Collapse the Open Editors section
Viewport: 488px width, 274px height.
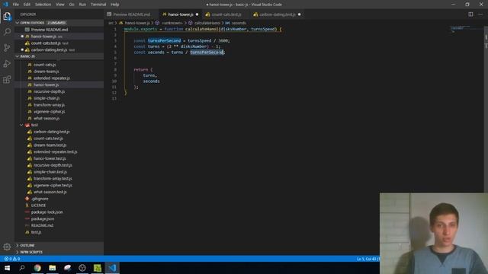click(59, 23)
